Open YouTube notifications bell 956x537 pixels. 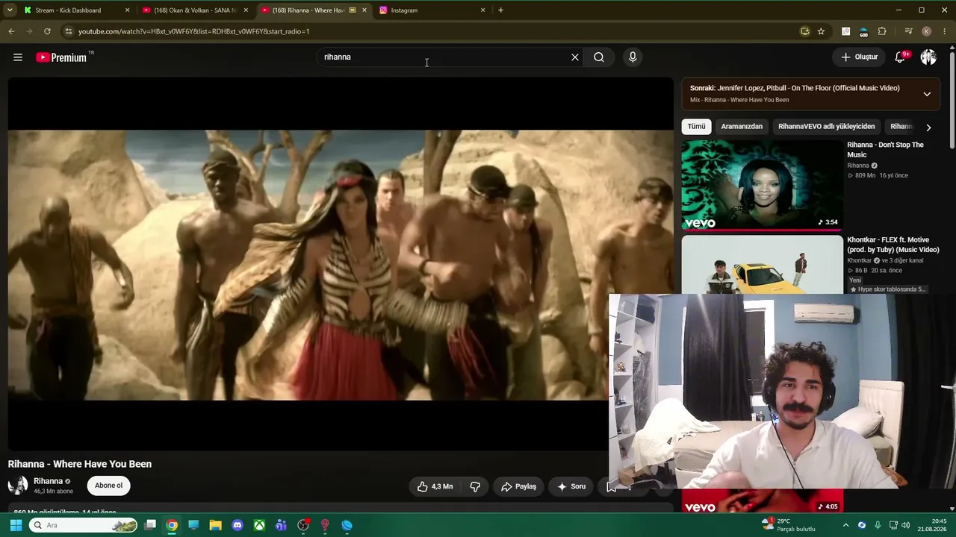(x=901, y=57)
